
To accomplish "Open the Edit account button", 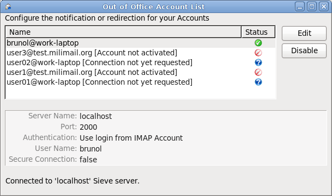I will click(304, 33).
